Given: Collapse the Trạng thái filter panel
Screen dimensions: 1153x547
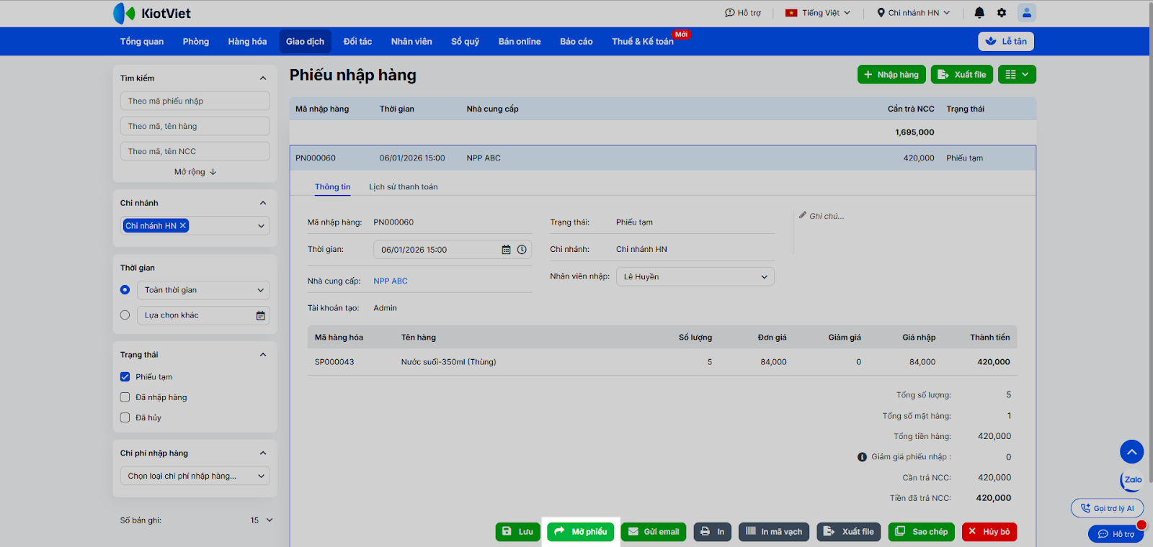Looking at the screenshot, I should (x=263, y=355).
